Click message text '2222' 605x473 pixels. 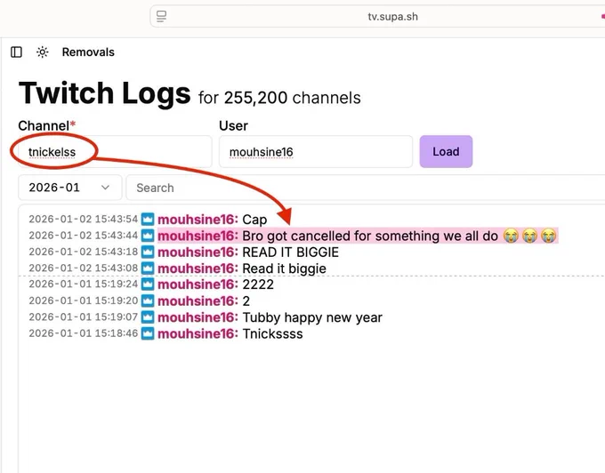(x=258, y=285)
